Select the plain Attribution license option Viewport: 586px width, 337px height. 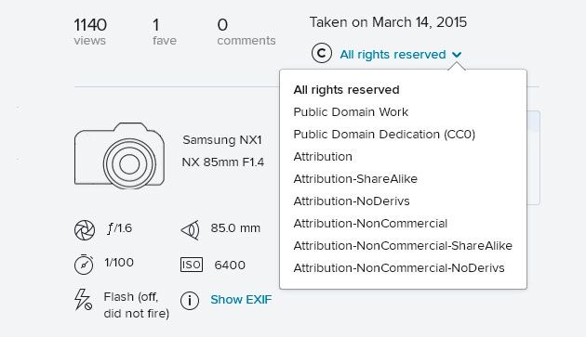323,157
